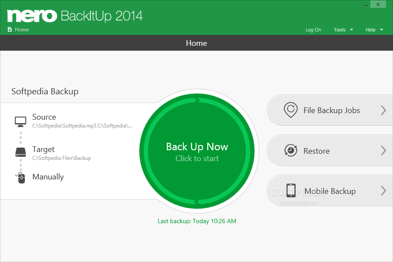Expand the File Backup Jobs chevron
Viewport: 393px width, 262px height.
pyautogui.click(x=383, y=110)
